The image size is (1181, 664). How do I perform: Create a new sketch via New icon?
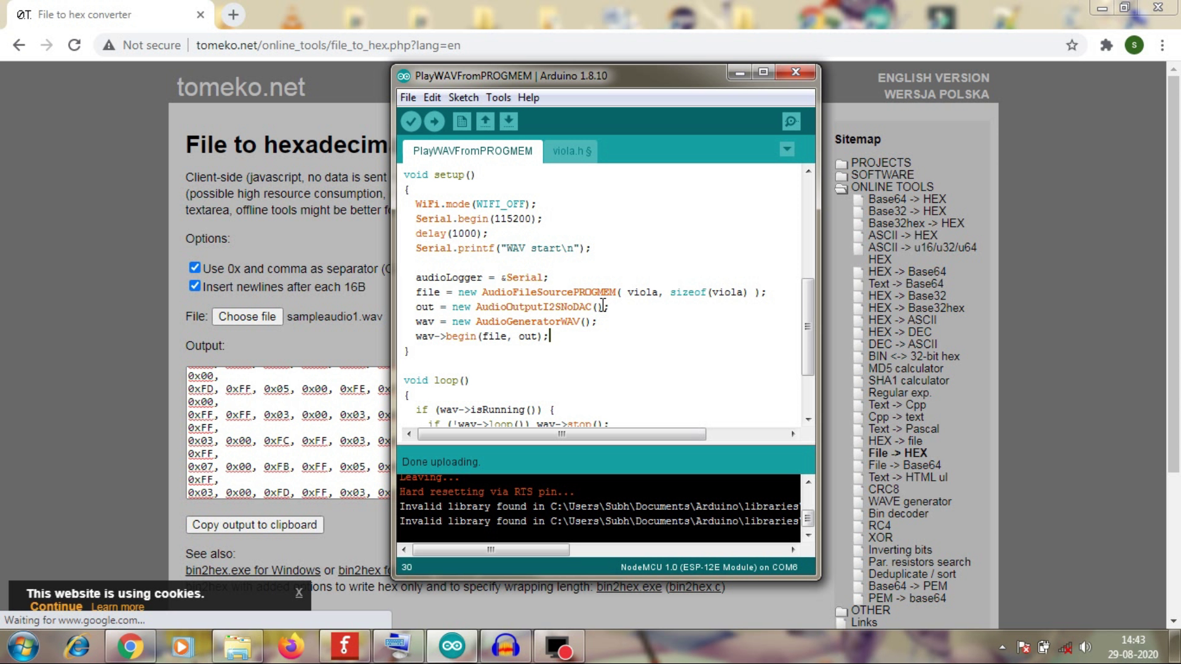coord(462,122)
